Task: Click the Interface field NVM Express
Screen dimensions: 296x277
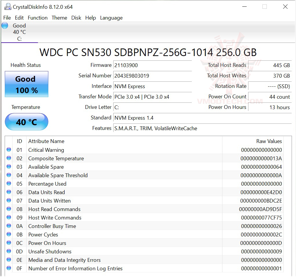Action: point(153,86)
